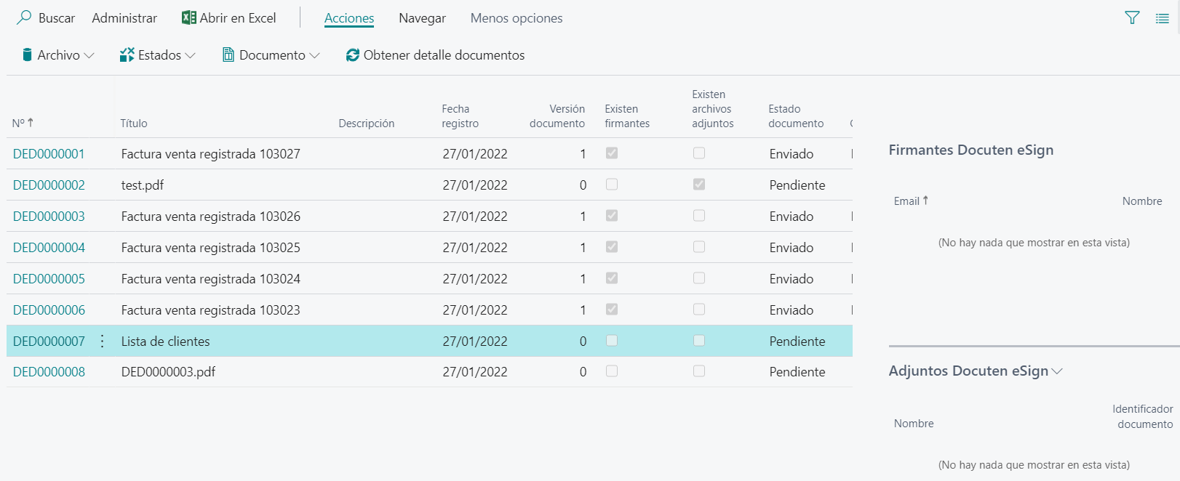Click Existen archivos adjuntos column header
Image resolution: width=1180 pixels, height=481 pixels.
point(713,109)
